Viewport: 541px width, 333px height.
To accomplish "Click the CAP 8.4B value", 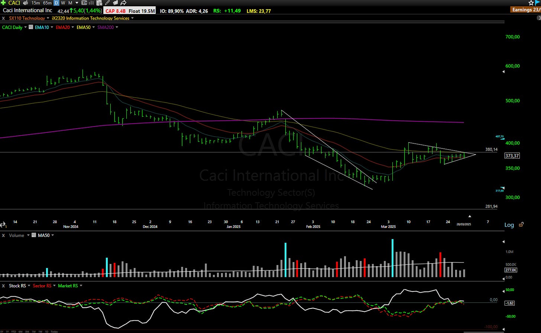I will click(x=115, y=11).
